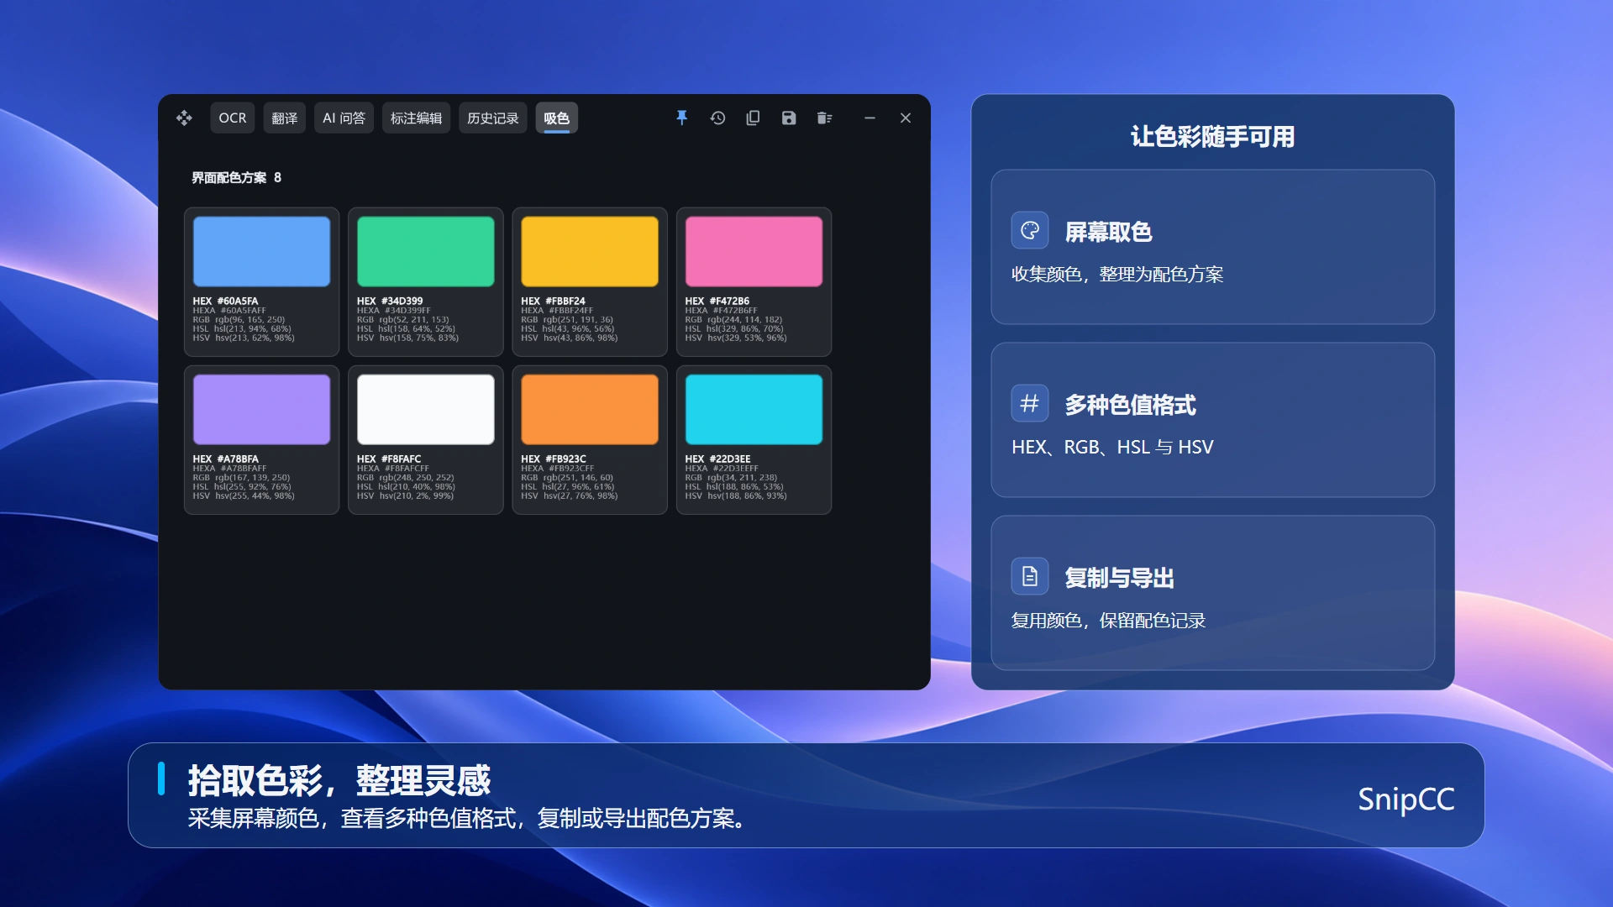The width and height of the screenshot is (1613, 907).
Task: Click the text HEXA #A78BFAFF
Action: click(229, 469)
